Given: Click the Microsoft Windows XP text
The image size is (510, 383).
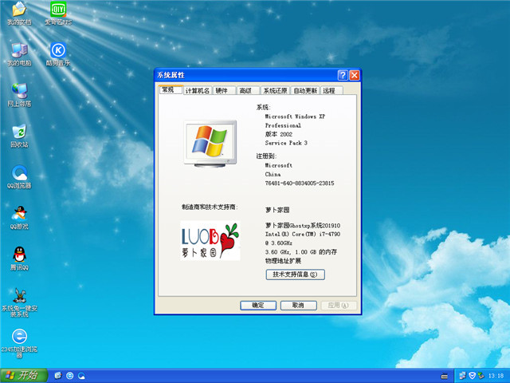Looking at the screenshot, I should 295,116.
